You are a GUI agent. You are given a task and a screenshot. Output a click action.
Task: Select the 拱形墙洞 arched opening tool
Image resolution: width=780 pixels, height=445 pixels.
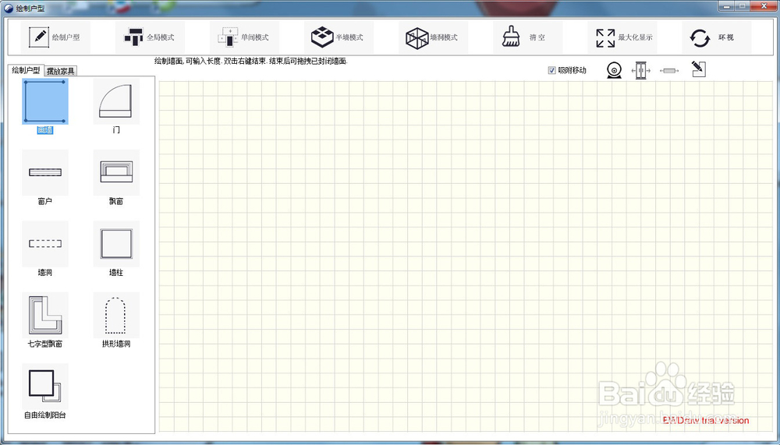[x=116, y=320]
